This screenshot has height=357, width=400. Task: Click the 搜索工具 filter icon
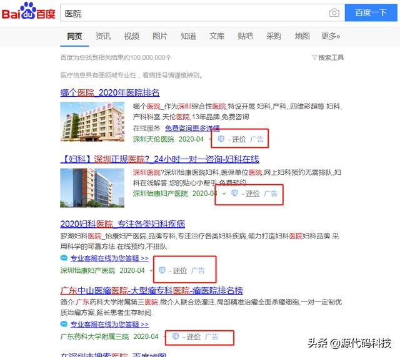(314, 57)
